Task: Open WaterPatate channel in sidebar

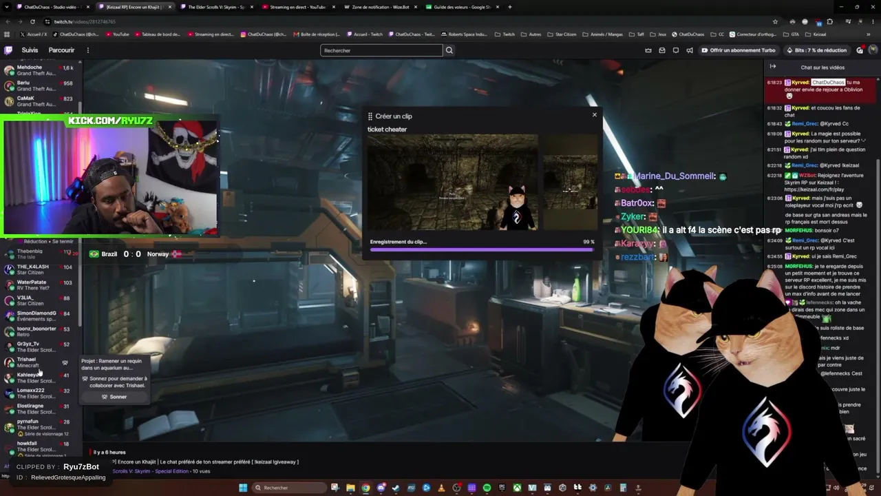Action: click(x=40, y=285)
